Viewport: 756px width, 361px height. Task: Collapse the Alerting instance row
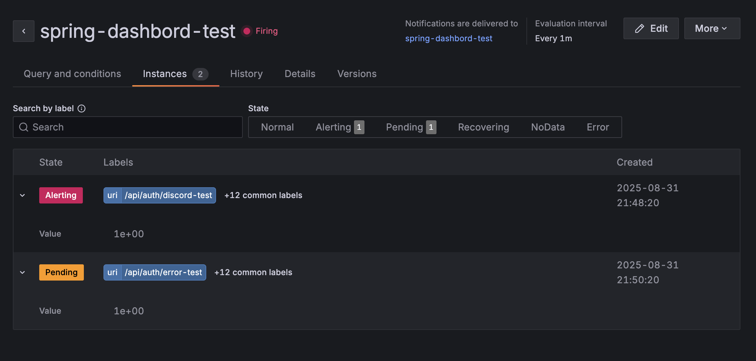23,195
